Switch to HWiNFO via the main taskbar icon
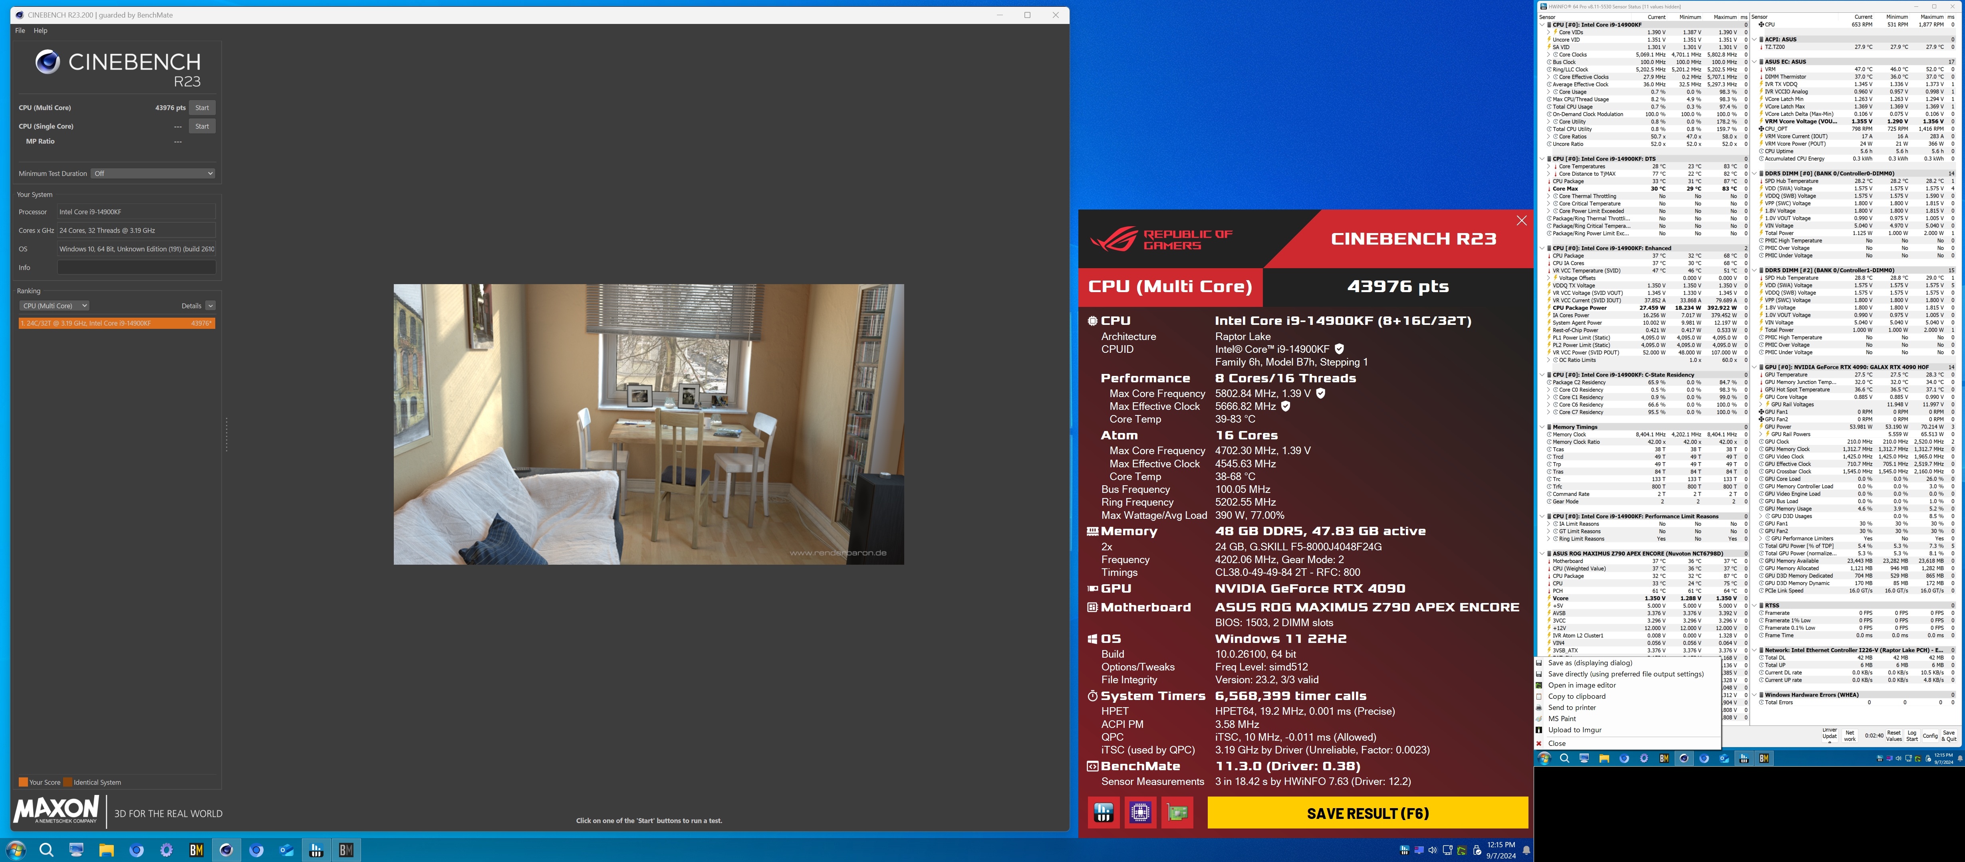 click(316, 850)
